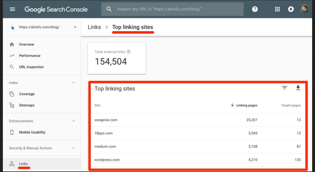Viewport: 315px width, 172px height.
Task: Open the medium.com row
Action: (198, 146)
